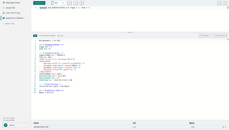Viewport: 229px width, 130px height.
Task: Click the icon of the execute krn.GetServ tab
Action: [4, 18]
